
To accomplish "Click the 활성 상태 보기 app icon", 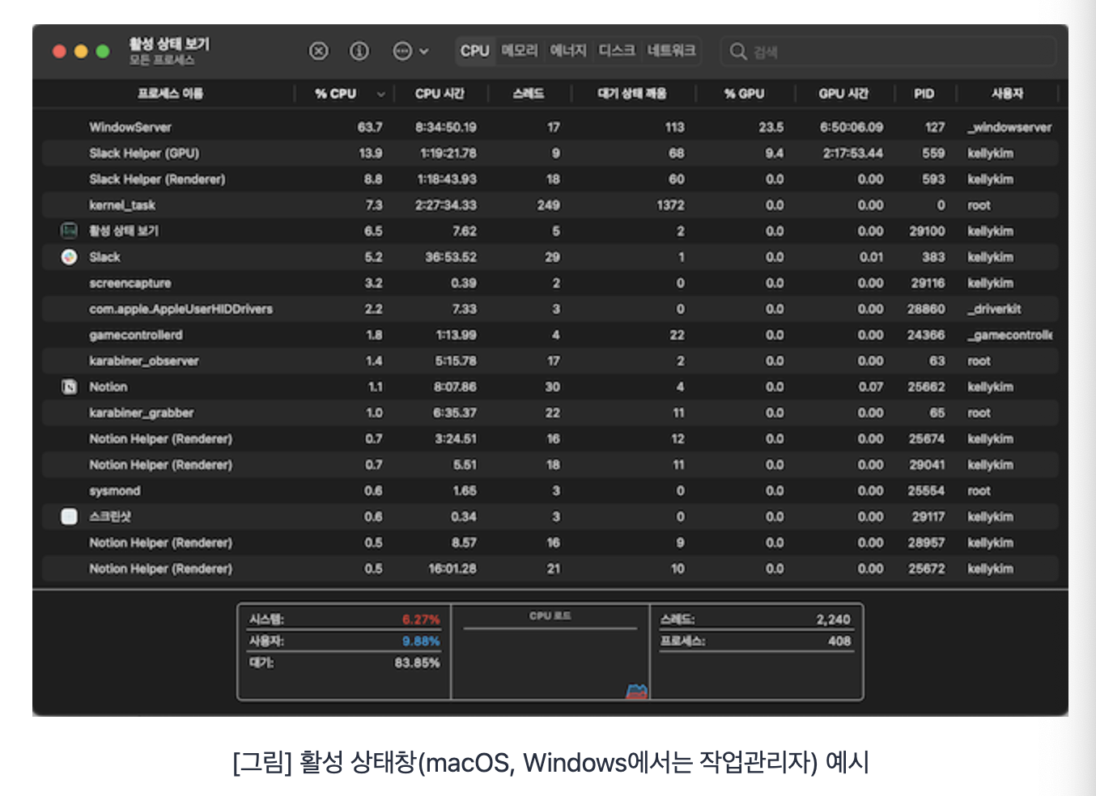I will [69, 231].
